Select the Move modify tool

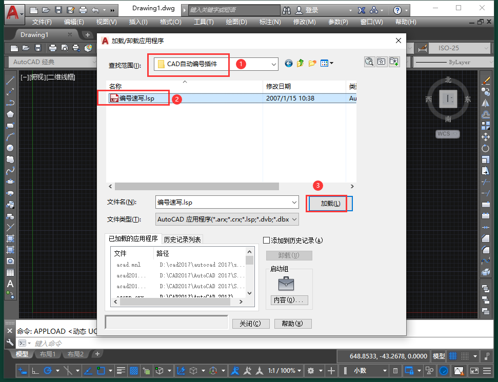coord(486,137)
